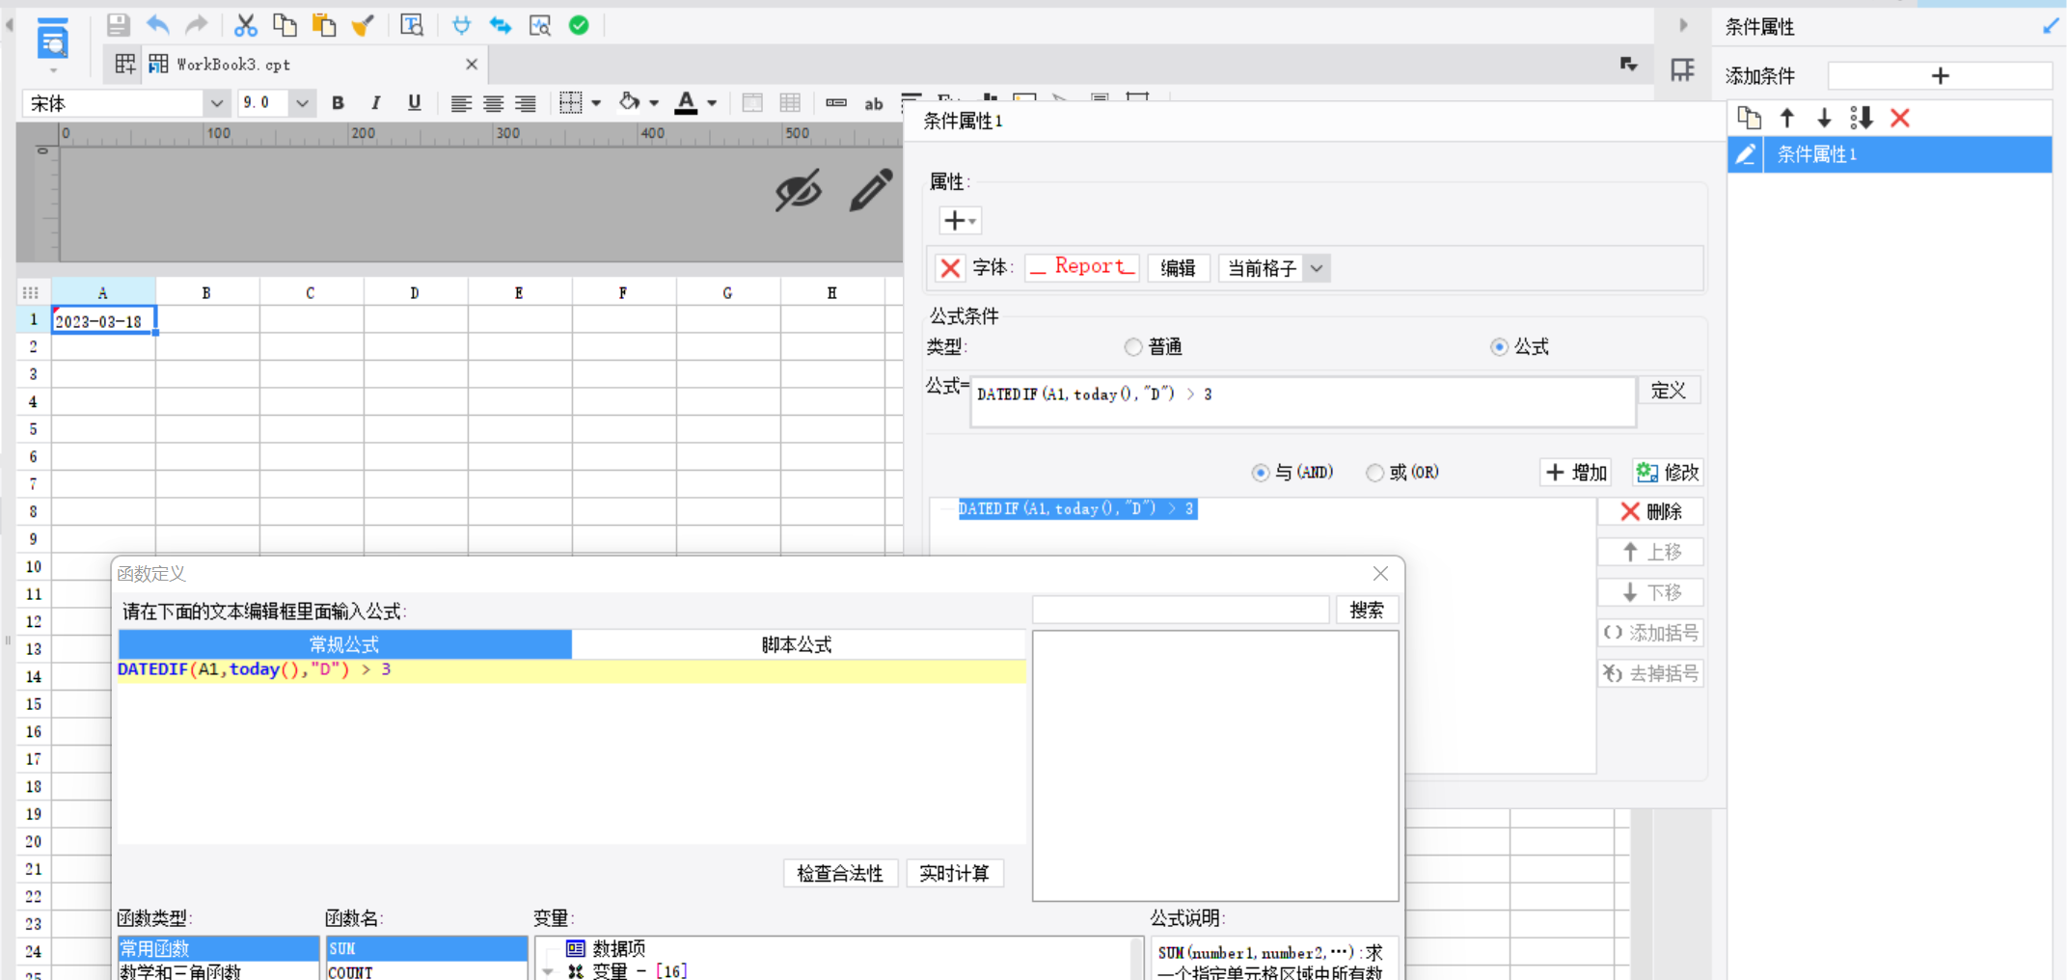Choose the 或(OR) radio option
The height and width of the screenshot is (980, 2067).
tap(1374, 473)
